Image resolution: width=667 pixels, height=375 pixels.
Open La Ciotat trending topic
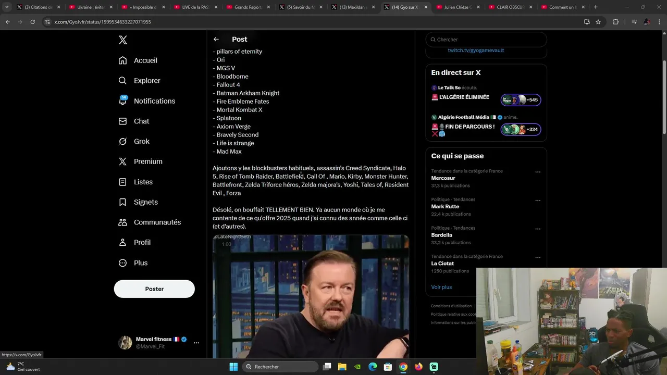coord(442,264)
